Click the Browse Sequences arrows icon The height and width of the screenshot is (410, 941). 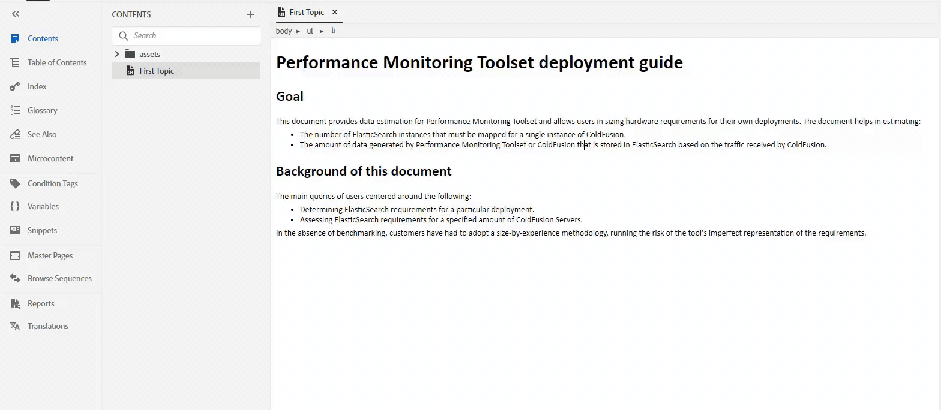pos(16,278)
